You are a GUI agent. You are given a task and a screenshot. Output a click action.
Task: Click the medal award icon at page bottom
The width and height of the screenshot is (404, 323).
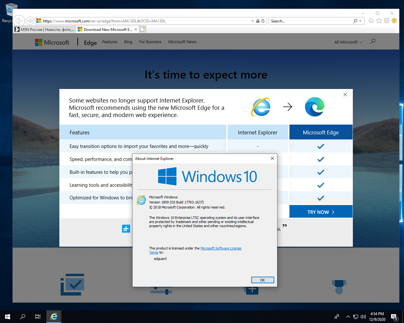(339, 287)
